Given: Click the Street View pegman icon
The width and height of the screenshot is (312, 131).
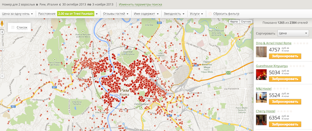Looking at the screenshot, I should (2, 23).
